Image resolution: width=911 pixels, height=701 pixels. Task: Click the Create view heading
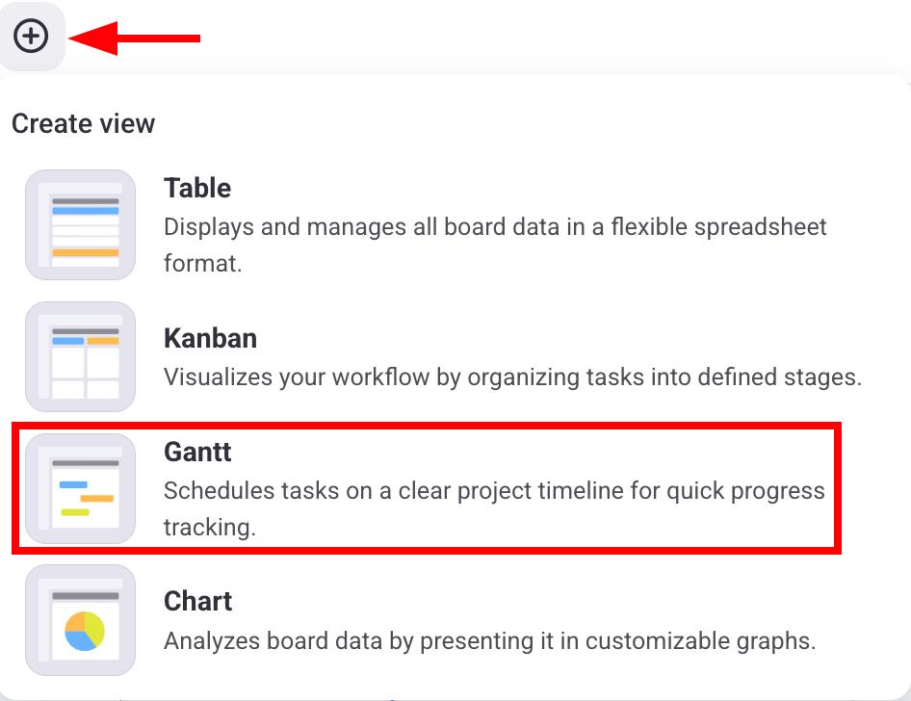point(83,123)
